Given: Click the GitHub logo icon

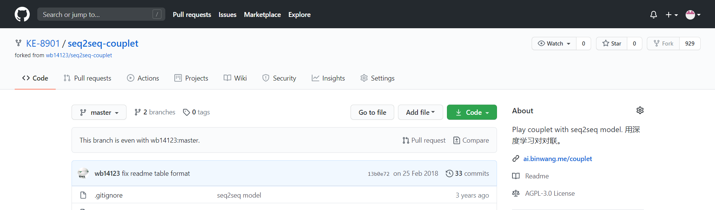Looking at the screenshot, I should point(22,15).
